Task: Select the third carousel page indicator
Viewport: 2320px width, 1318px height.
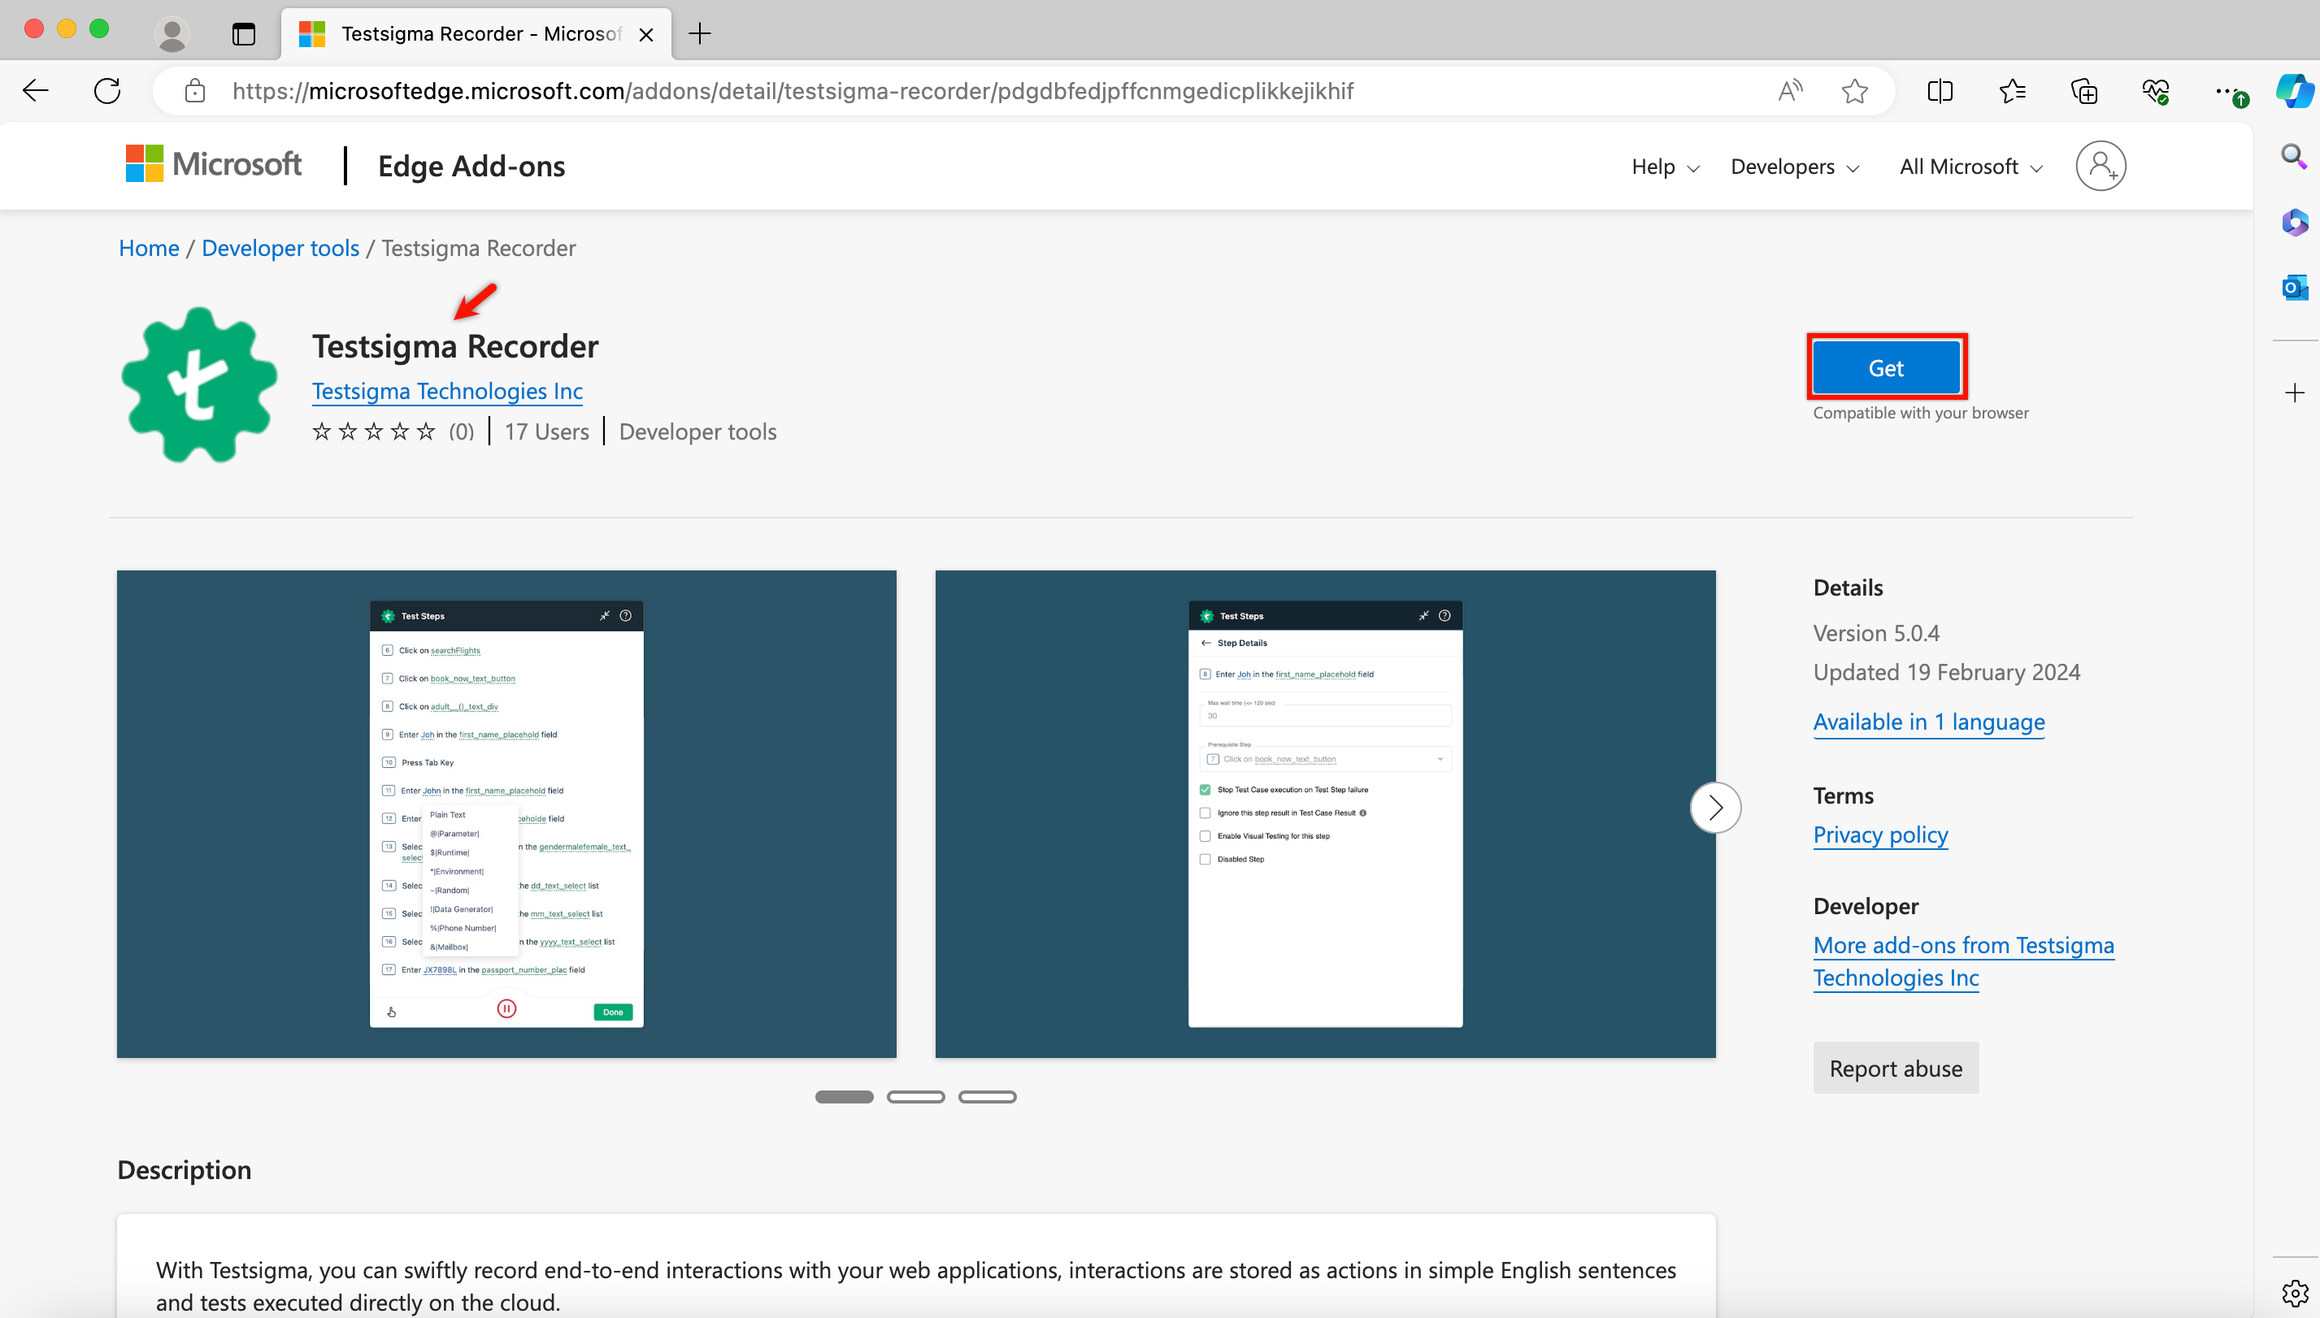Action: [987, 1096]
